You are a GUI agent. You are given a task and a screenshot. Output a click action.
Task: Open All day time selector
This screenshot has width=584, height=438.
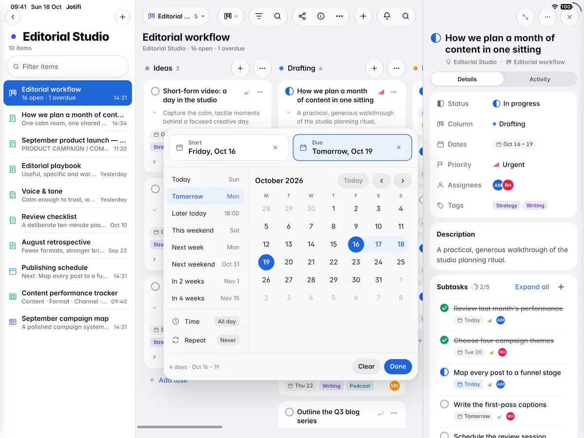227,322
